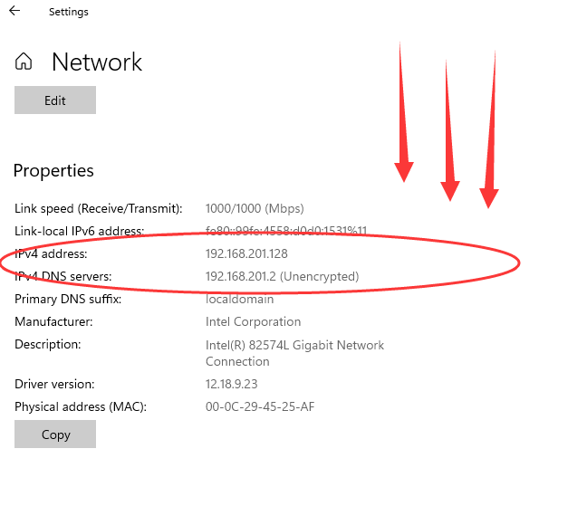This screenshot has width=587, height=506.
Task: Click the Intel(R) 82574L Gigabit description text
Action: tap(294, 345)
